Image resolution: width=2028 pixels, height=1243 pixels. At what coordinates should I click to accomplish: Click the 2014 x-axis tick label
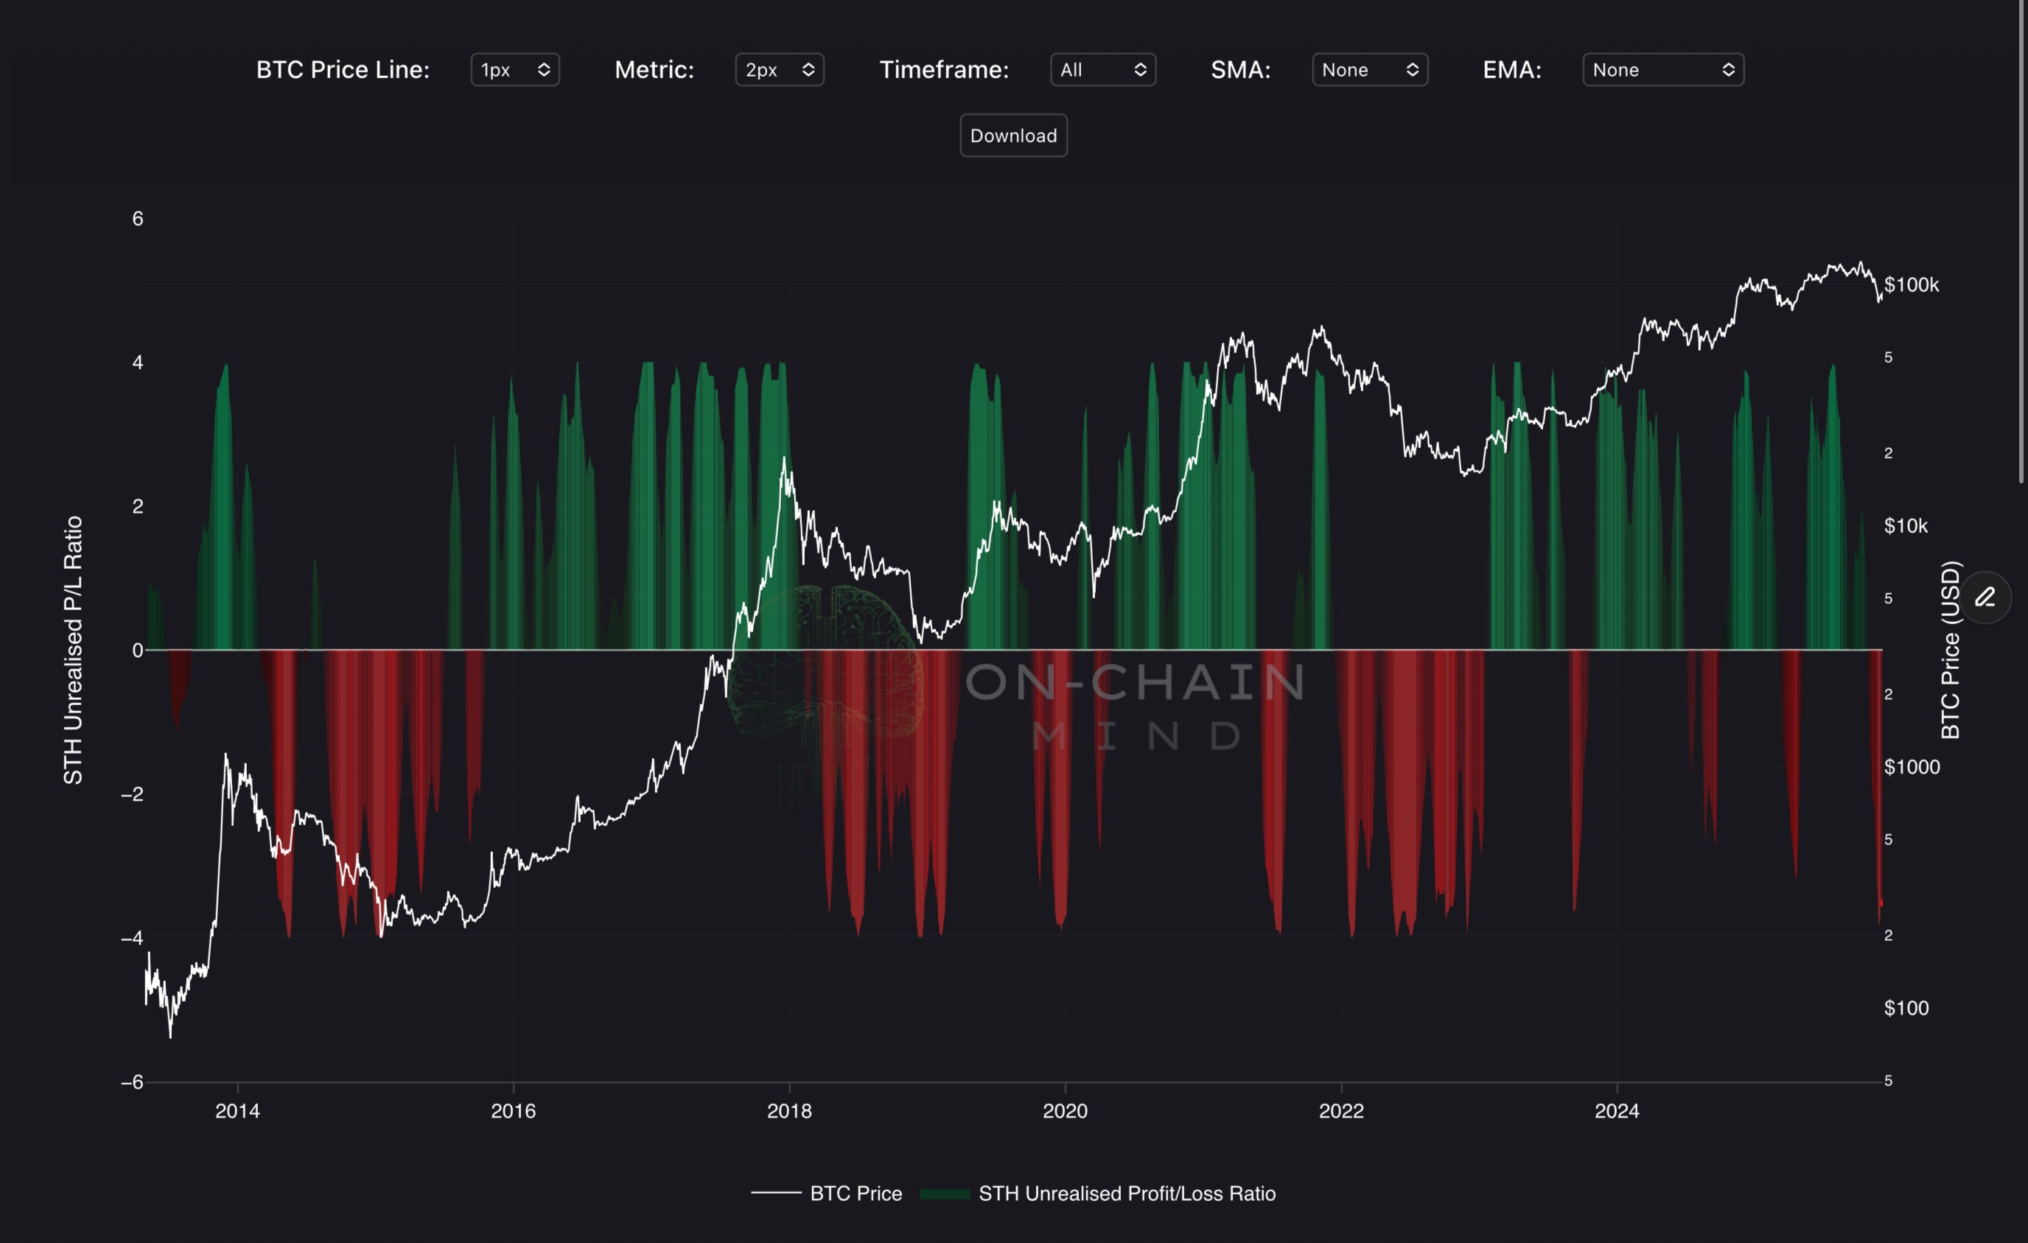(237, 1111)
